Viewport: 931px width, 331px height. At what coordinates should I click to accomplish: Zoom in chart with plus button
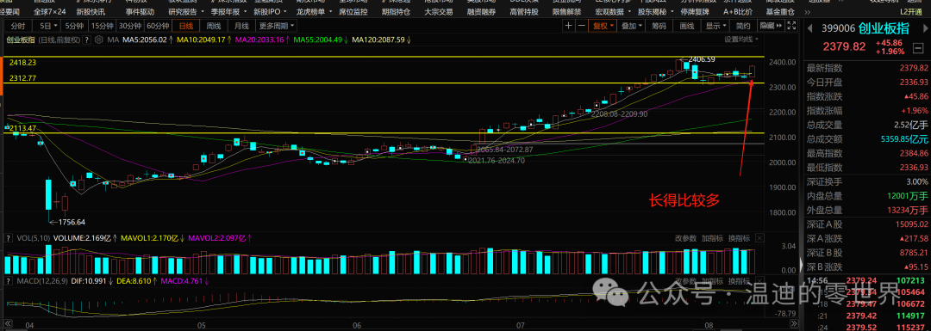click(568, 26)
